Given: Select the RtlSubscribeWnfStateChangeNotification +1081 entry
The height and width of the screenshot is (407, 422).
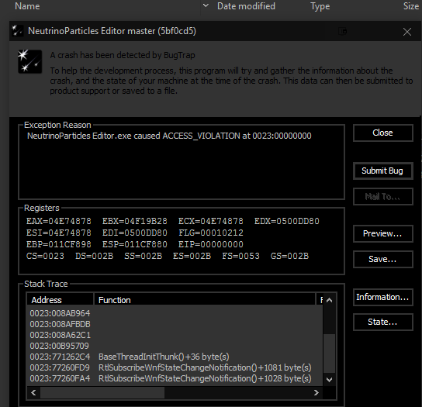Looking at the screenshot, I should pyautogui.click(x=175, y=367).
